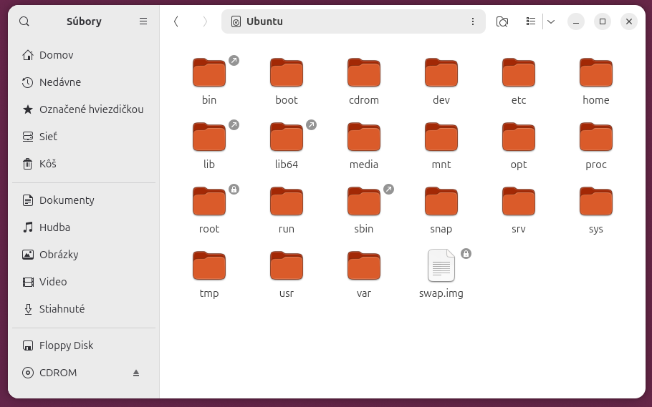Select the boot folder
Screen dimensions: 652x407
(x=287, y=73)
